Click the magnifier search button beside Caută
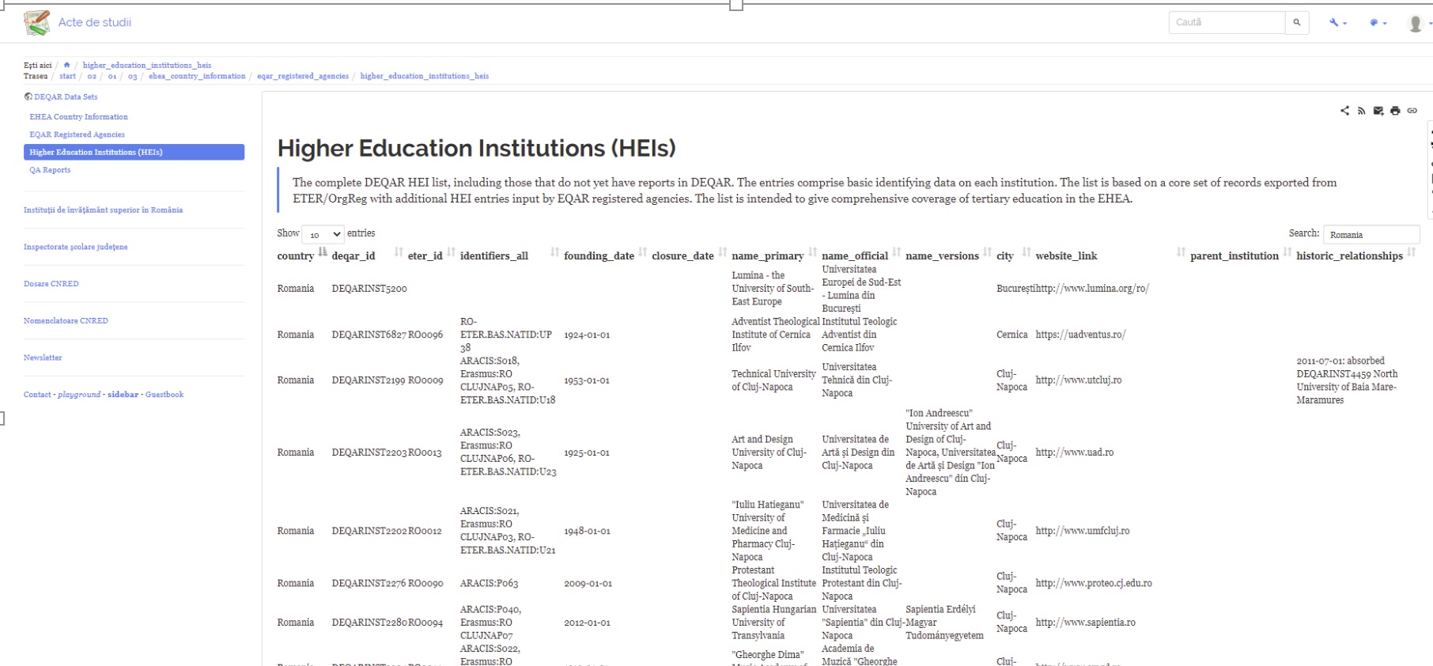This screenshot has width=1433, height=666. coord(1297,22)
